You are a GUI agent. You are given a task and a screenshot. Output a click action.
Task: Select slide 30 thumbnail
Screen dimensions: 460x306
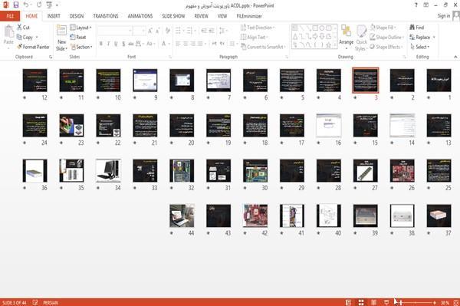coord(255,171)
